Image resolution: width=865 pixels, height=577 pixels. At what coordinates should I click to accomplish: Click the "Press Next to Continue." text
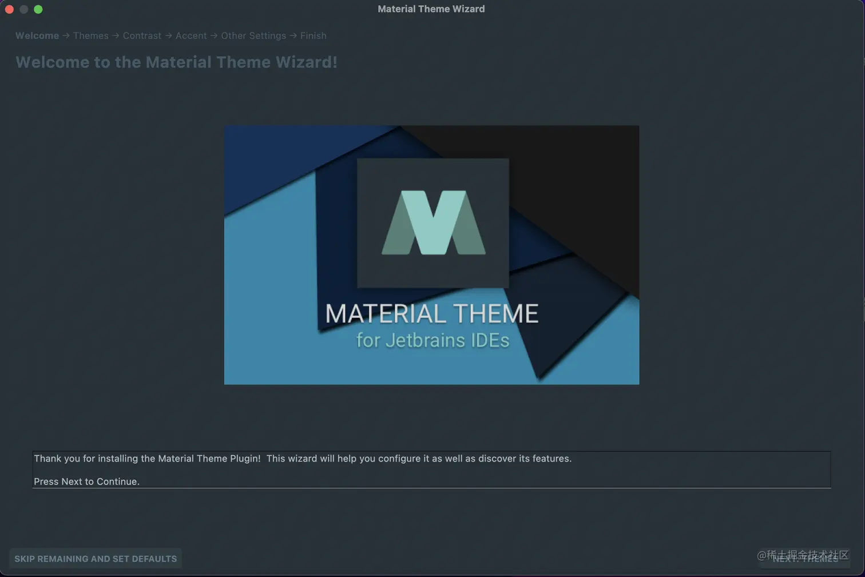pyautogui.click(x=86, y=482)
